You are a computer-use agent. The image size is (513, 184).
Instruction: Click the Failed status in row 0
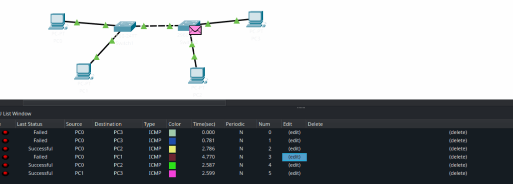[40, 132]
